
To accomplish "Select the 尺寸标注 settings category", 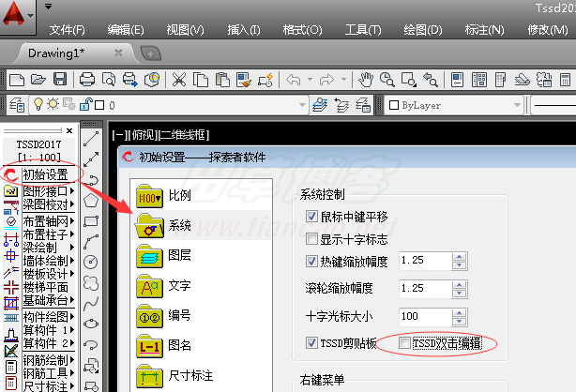I will click(x=202, y=376).
